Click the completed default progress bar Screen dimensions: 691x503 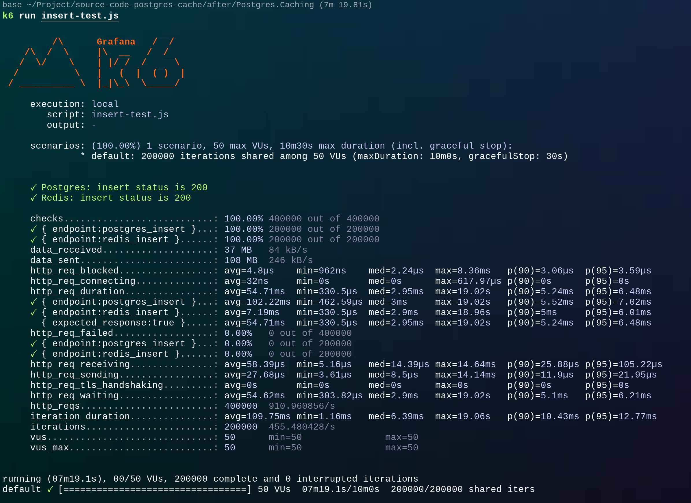tap(155, 489)
